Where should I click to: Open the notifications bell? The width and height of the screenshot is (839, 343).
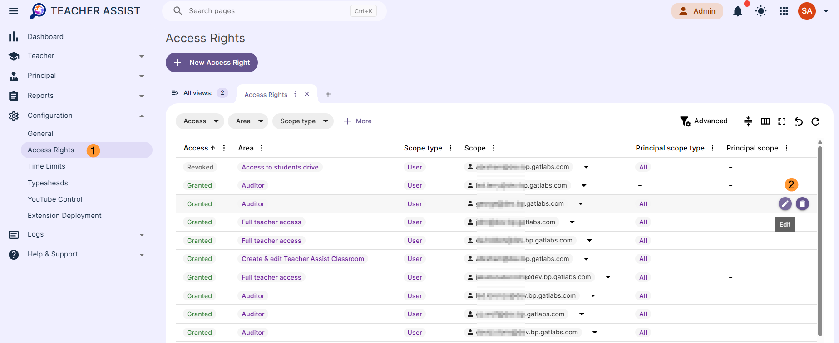coord(738,11)
